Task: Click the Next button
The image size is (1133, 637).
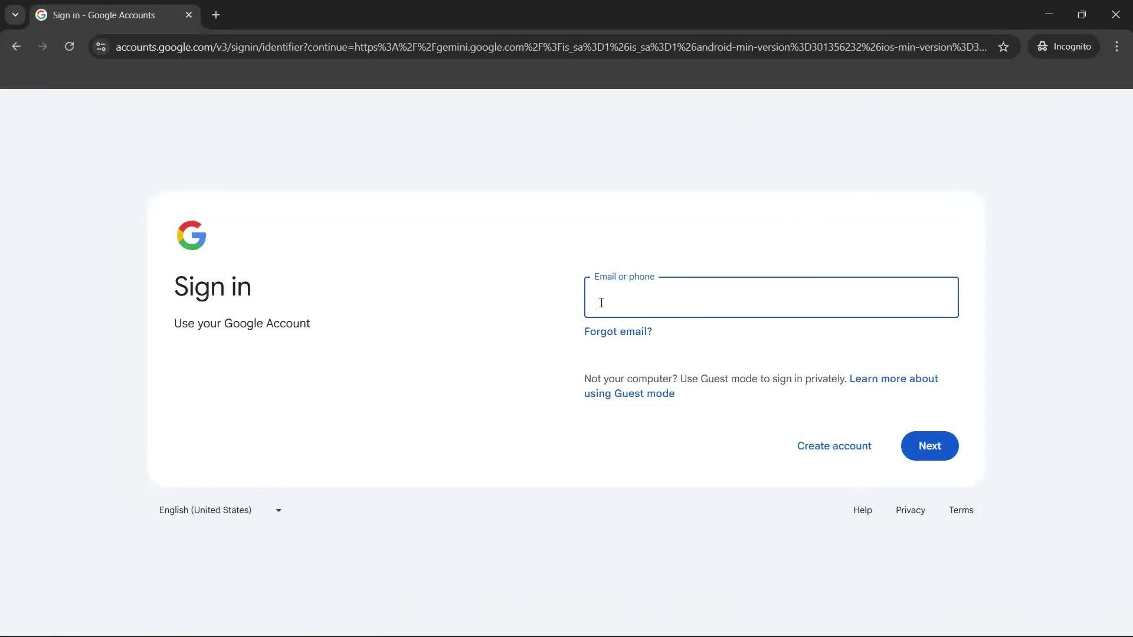Action: pos(929,446)
